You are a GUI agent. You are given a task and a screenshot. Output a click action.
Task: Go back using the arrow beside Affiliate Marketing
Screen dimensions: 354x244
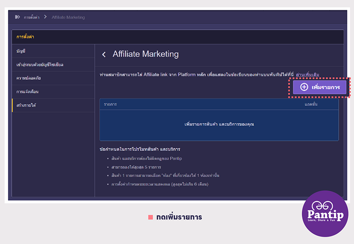(x=104, y=54)
